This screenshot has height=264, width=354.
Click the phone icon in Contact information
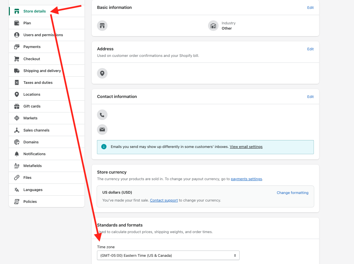(102, 115)
